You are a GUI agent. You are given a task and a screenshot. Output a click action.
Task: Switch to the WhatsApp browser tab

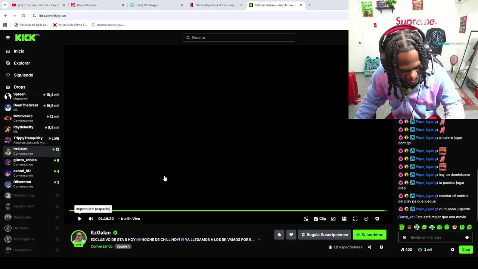click(157, 5)
